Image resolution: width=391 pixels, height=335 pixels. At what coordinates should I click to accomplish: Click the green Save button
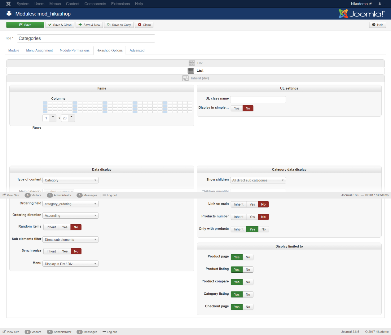coord(25,25)
